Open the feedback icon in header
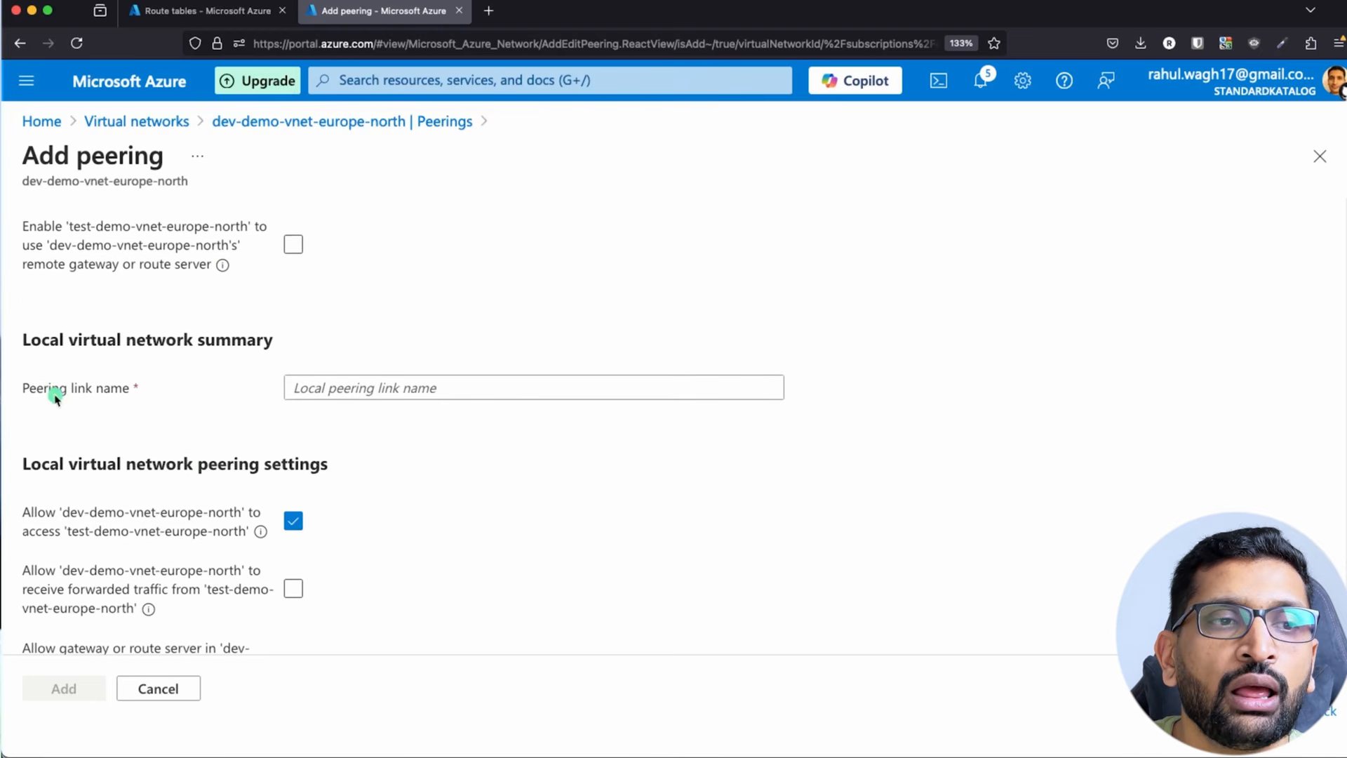Image resolution: width=1347 pixels, height=758 pixels. (x=1106, y=81)
